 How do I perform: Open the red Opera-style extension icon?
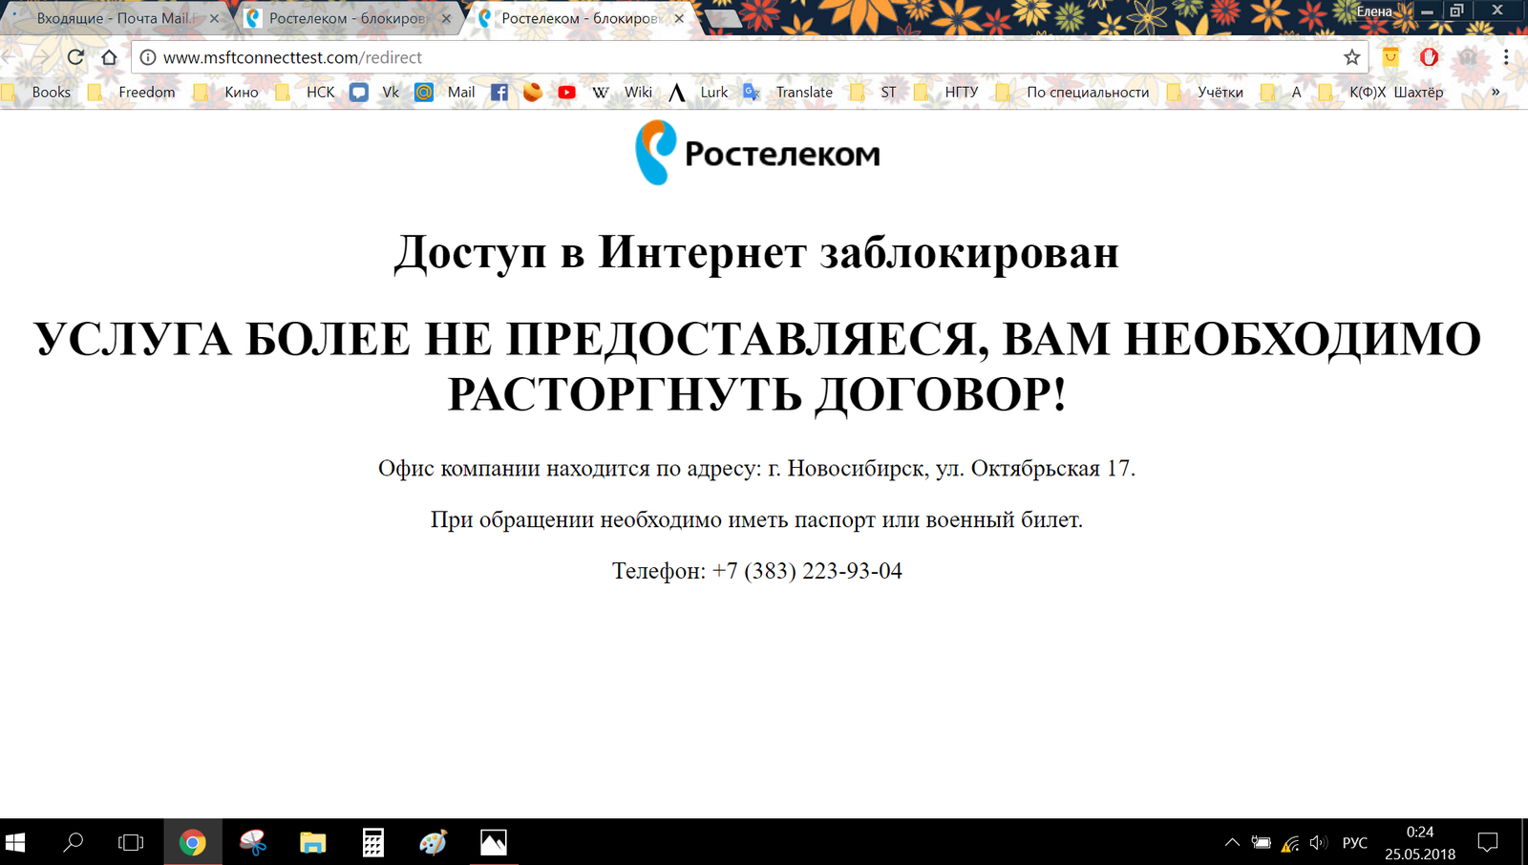click(x=1429, y=57)
